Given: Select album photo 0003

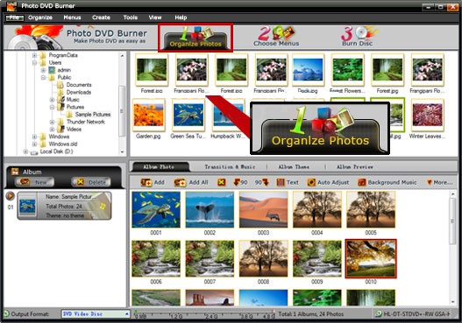Looking at the screenshot, I should coord(263,209).
